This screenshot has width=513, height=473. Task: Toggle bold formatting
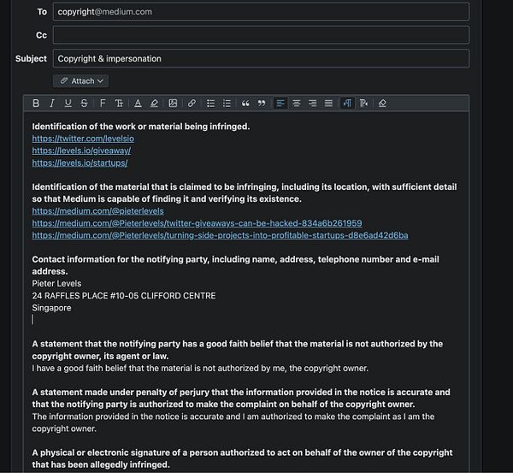tap(36, 103)
